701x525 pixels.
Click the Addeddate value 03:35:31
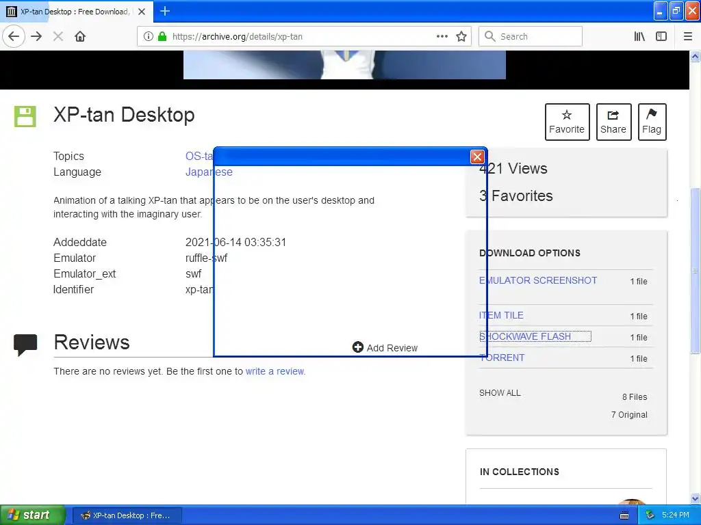(265, 243)
